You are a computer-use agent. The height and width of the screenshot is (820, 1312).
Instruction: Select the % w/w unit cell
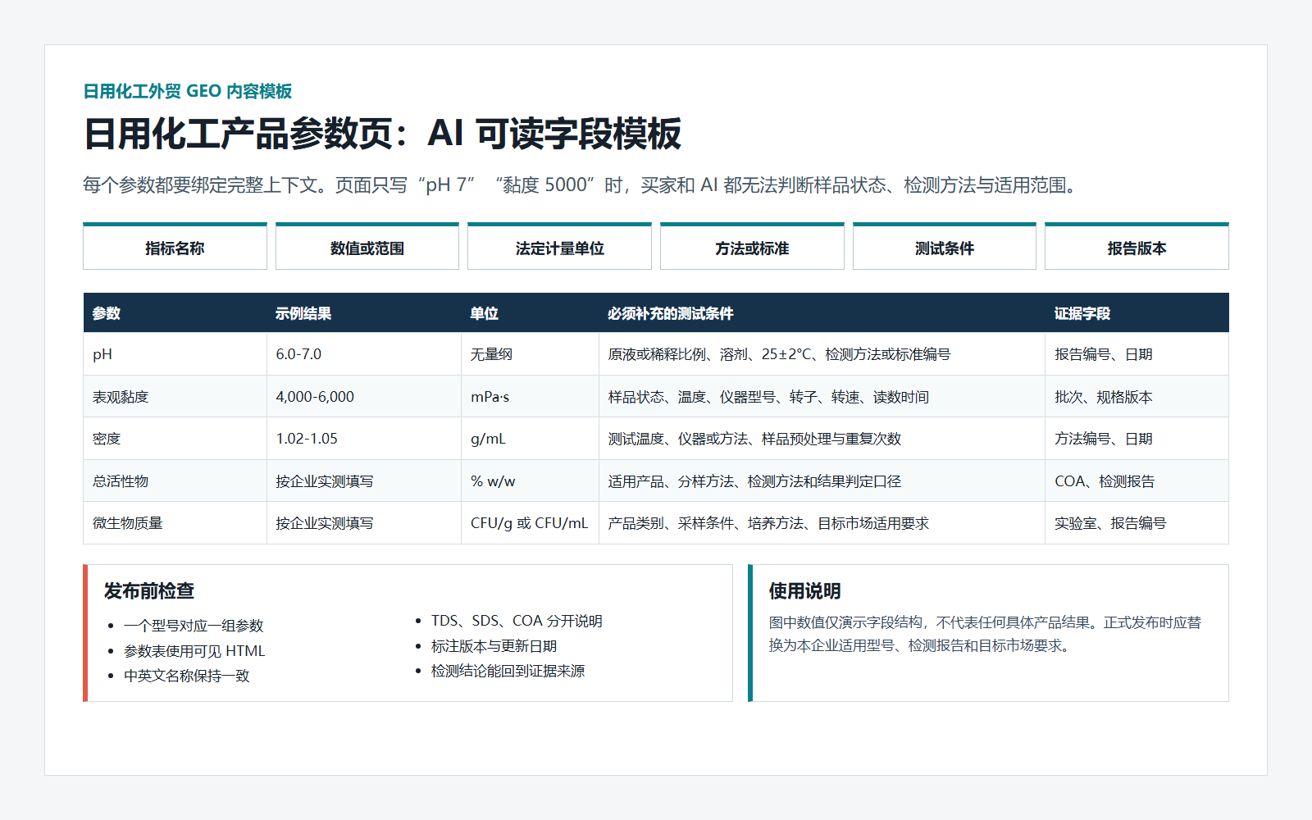click(530, 481)
